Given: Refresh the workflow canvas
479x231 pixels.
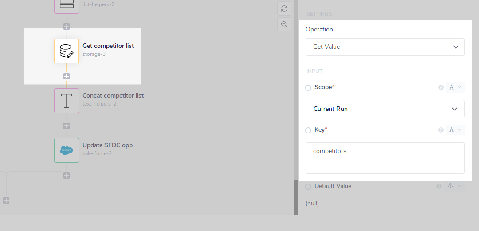Looking at the screenshot, I should (x=284, y=8).
